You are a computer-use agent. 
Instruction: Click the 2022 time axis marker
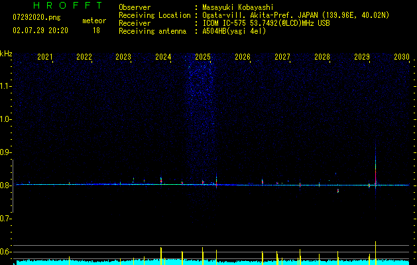[x=84, y=57]
